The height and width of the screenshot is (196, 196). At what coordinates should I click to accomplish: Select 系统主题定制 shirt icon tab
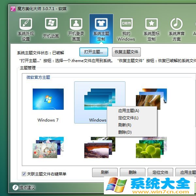tap(101, 29)
